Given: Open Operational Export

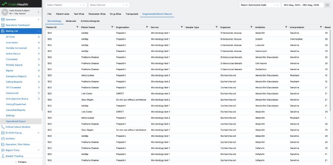Looking at the screenshot, I should point(21,121).
